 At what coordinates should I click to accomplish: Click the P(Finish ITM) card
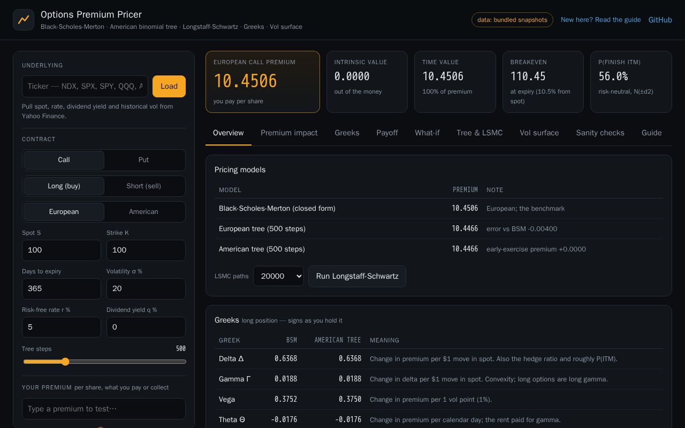[631, 82]
